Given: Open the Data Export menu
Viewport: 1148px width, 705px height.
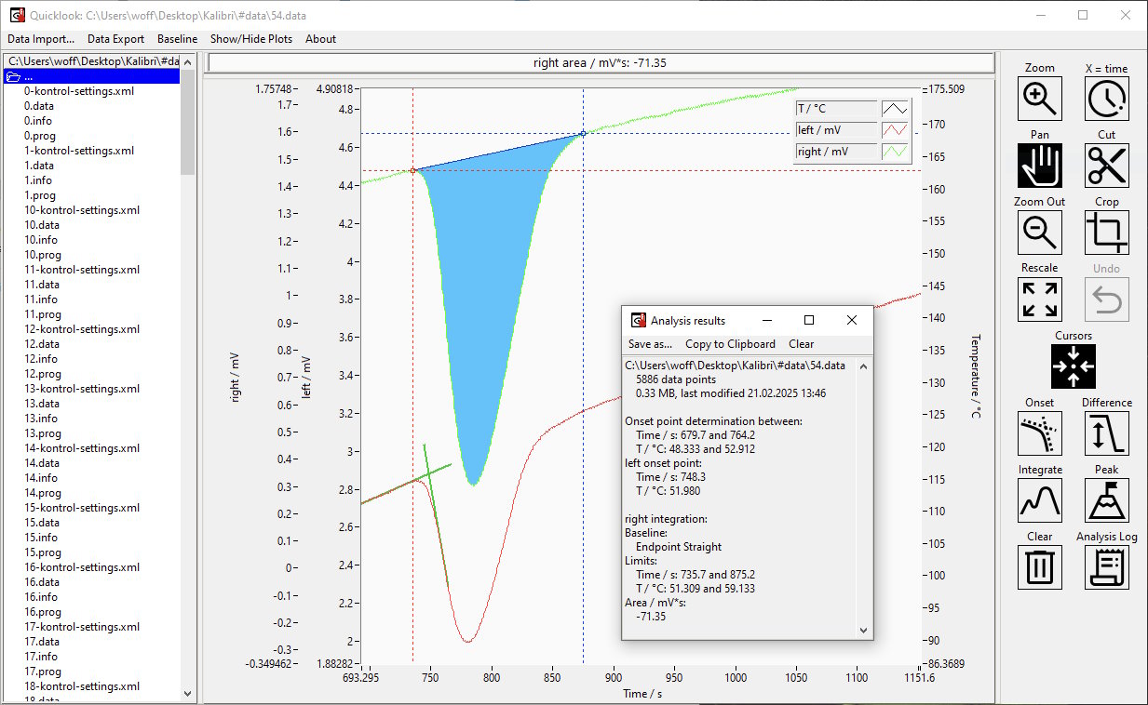Looking at the screenshot, I should [115, 39].
